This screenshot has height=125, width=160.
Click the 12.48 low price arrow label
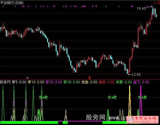coord(135,75)
